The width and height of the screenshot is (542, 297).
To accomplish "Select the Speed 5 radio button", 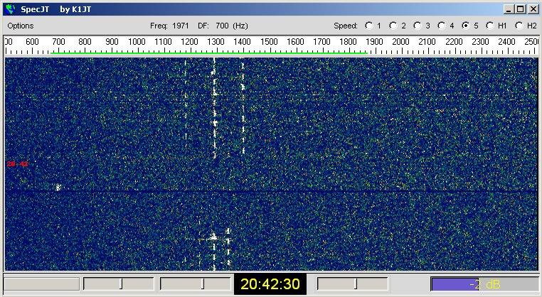I will (x=466, y=26).
